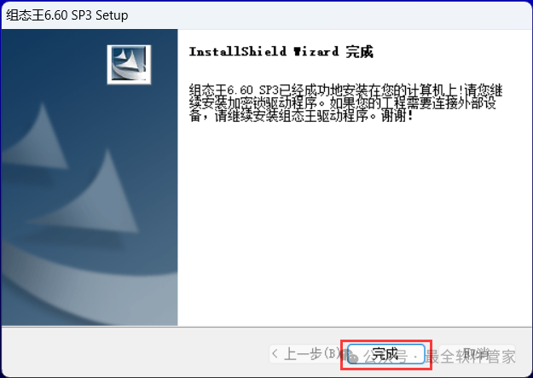This screenshot has width=533, height=378.
Task: Click the line starting 续安装加密锁驱动程序
Action: (x=343, y=102)
